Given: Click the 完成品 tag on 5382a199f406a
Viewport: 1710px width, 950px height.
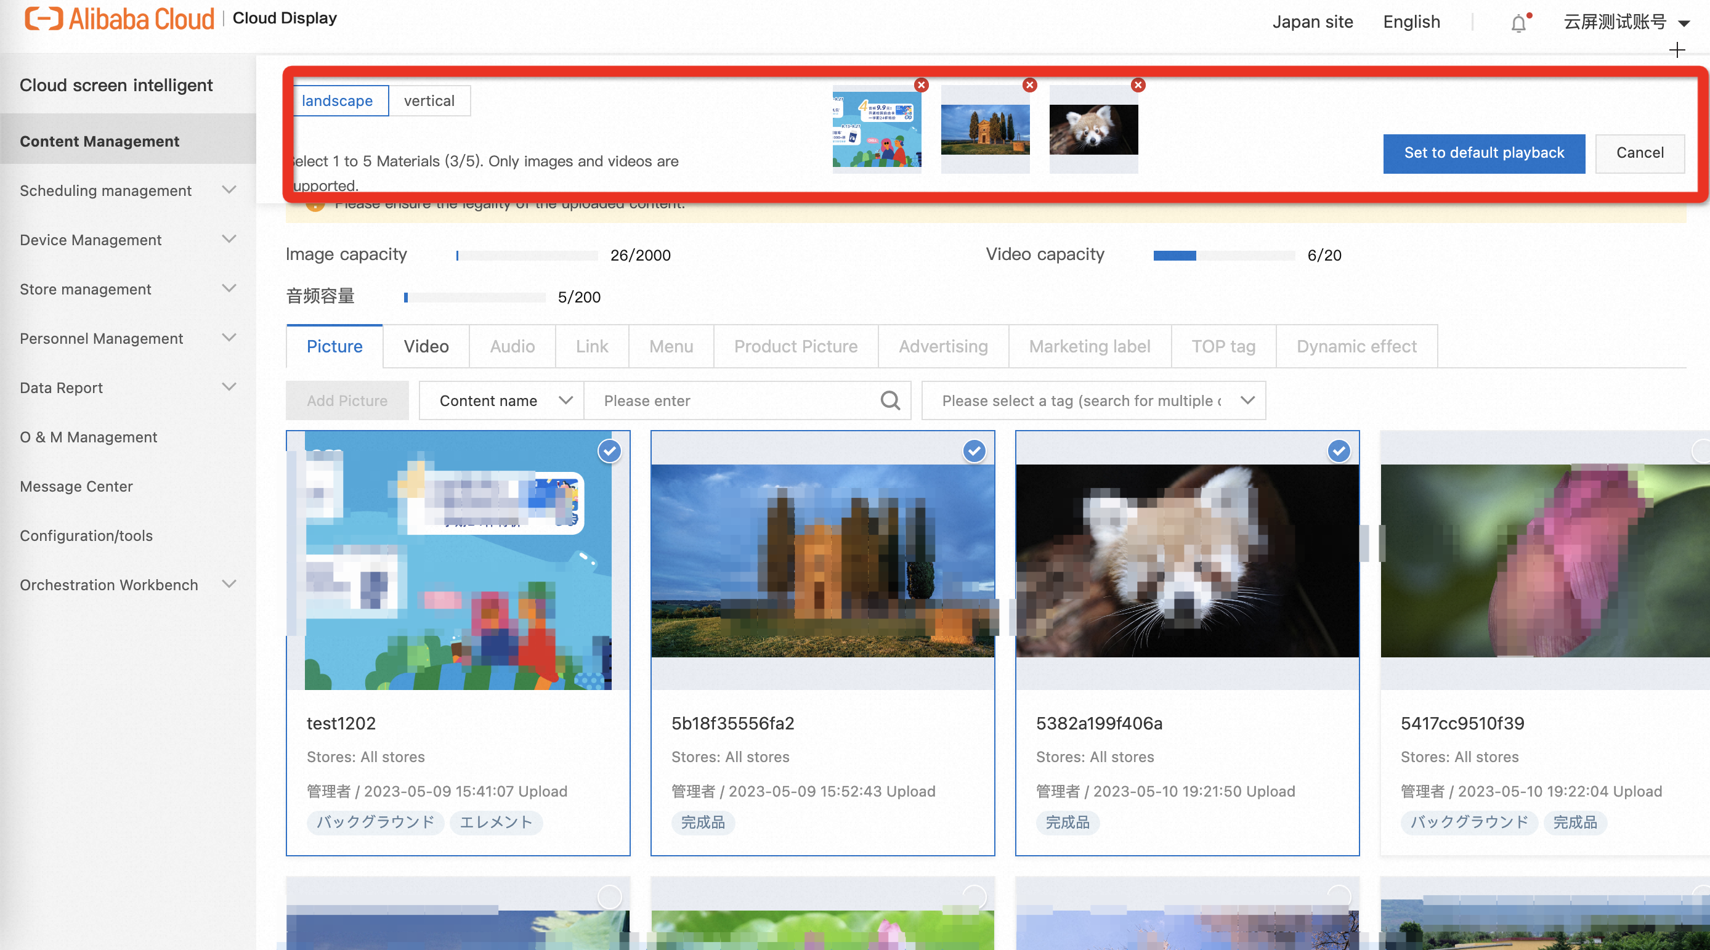Looking at the screenshot, I should (1068, 822).
